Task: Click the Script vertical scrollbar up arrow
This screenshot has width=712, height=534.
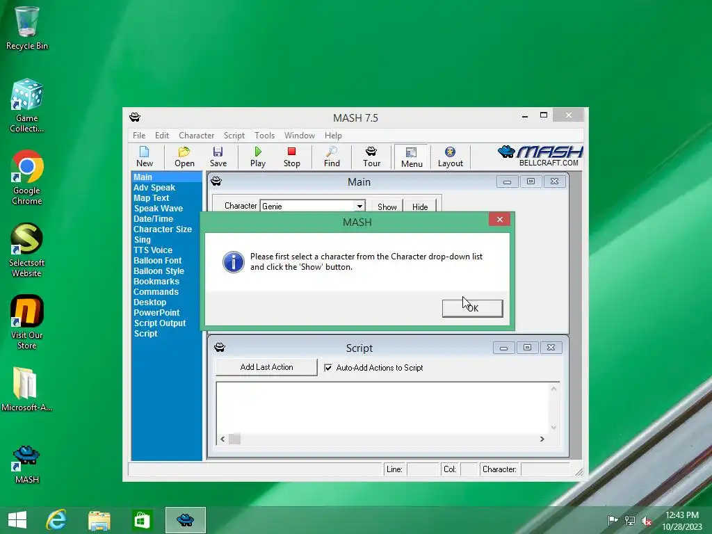Action: [553, 389]
